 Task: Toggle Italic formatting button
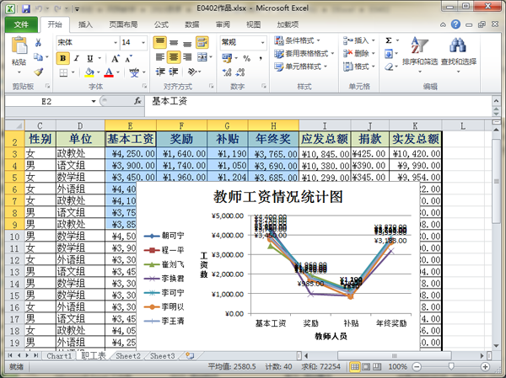(78, 58)
